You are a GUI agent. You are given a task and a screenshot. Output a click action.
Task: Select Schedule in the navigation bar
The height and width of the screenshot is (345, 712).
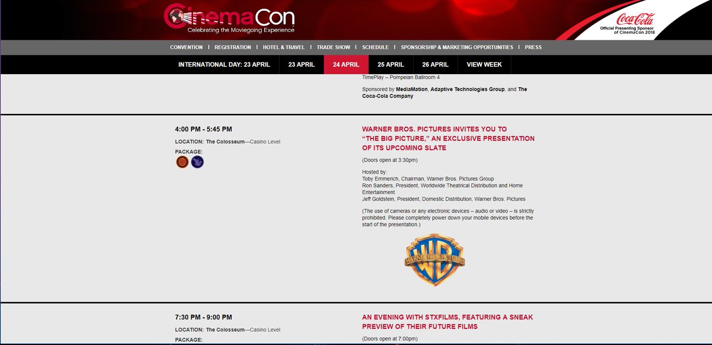(374, 48)
